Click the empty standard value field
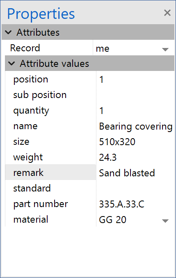176x278 pixels. click(x=135, y=189)
